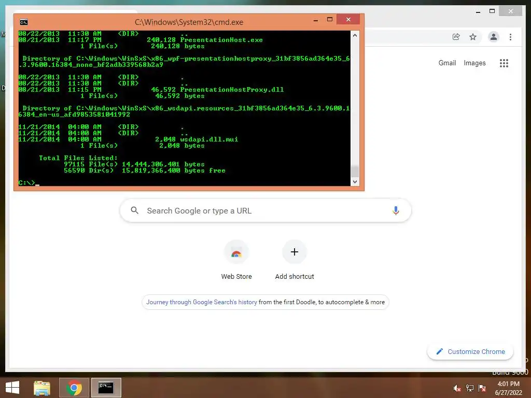
Task: Open the Windows Start button
Action: tap(12, 388)
